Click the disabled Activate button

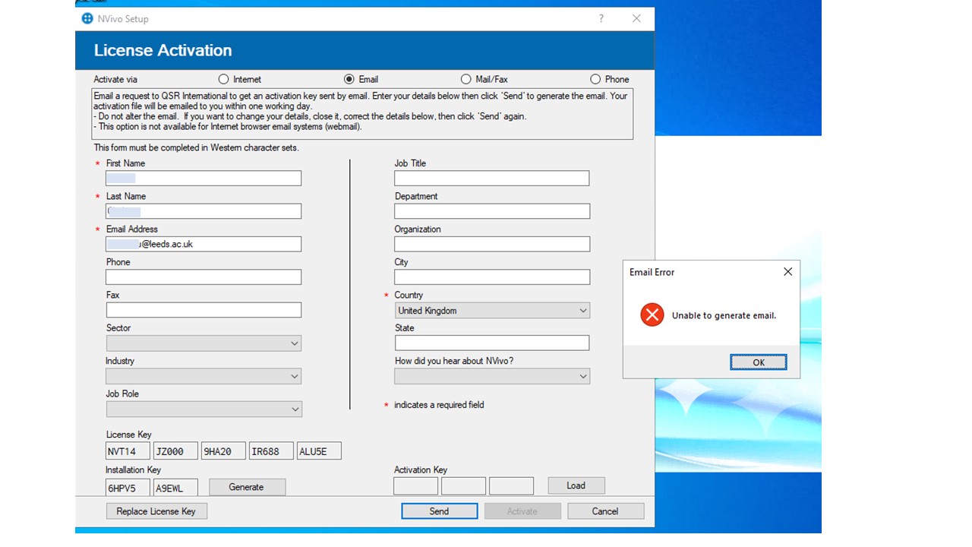click(x=522, y=511)
